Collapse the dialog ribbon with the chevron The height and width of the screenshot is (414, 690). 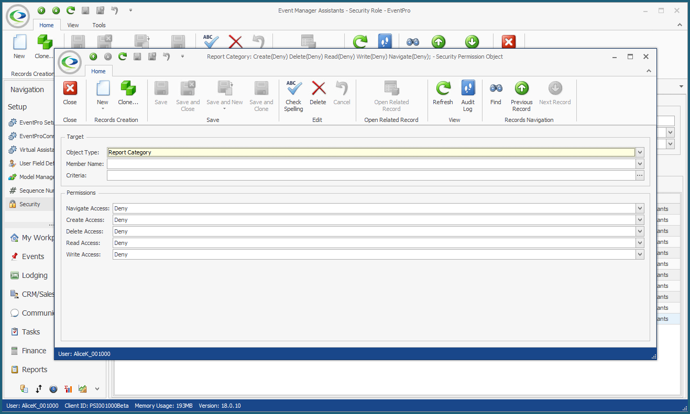pos(649,71)
